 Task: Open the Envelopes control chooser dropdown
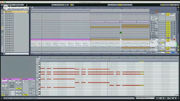[x=26, y=82]
